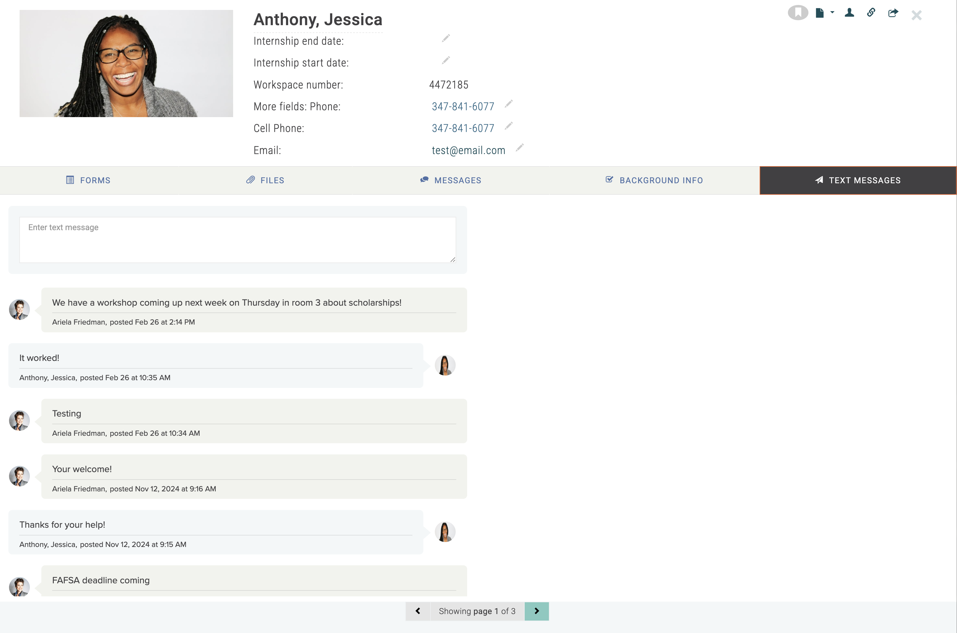The image size is (957, 633).
Task: Edit Email pencil icon
Action: (519, 148)
